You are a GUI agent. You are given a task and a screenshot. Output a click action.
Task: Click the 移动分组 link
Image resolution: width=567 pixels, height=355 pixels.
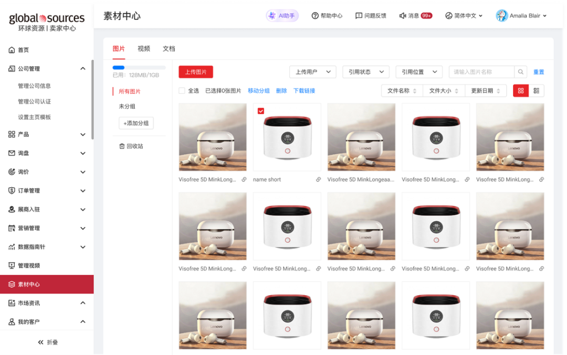[x=258, y=91]
